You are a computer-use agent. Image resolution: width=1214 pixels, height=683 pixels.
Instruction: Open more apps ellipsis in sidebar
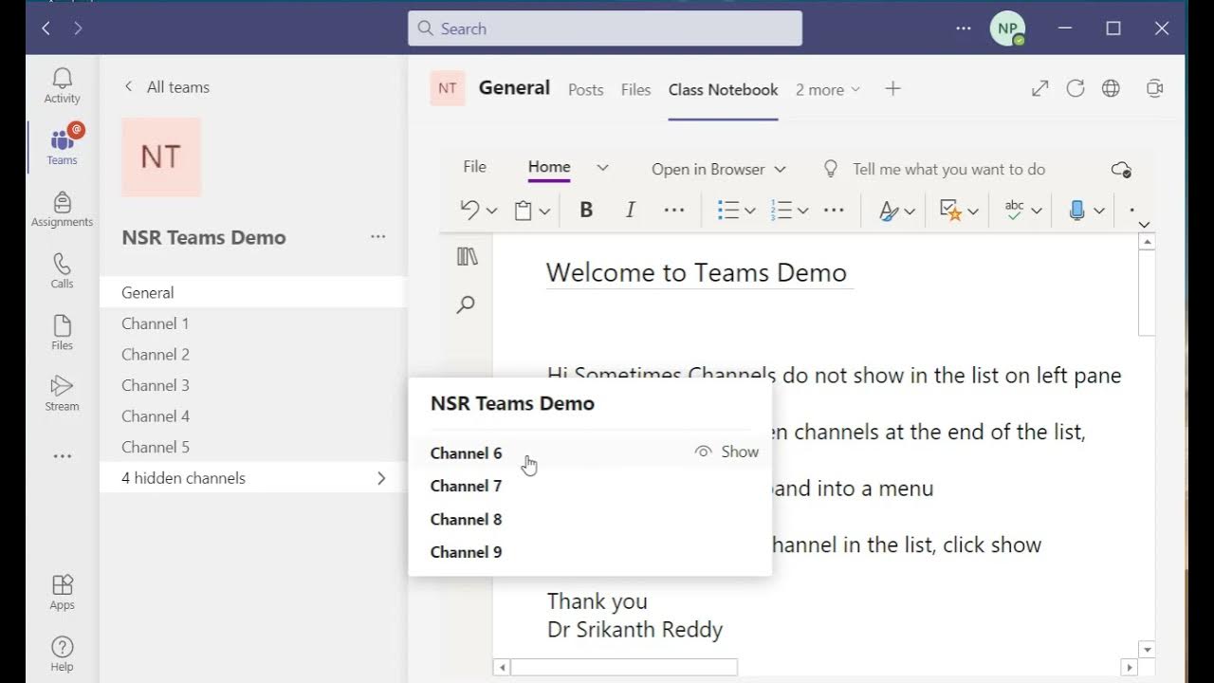point(62,456)
